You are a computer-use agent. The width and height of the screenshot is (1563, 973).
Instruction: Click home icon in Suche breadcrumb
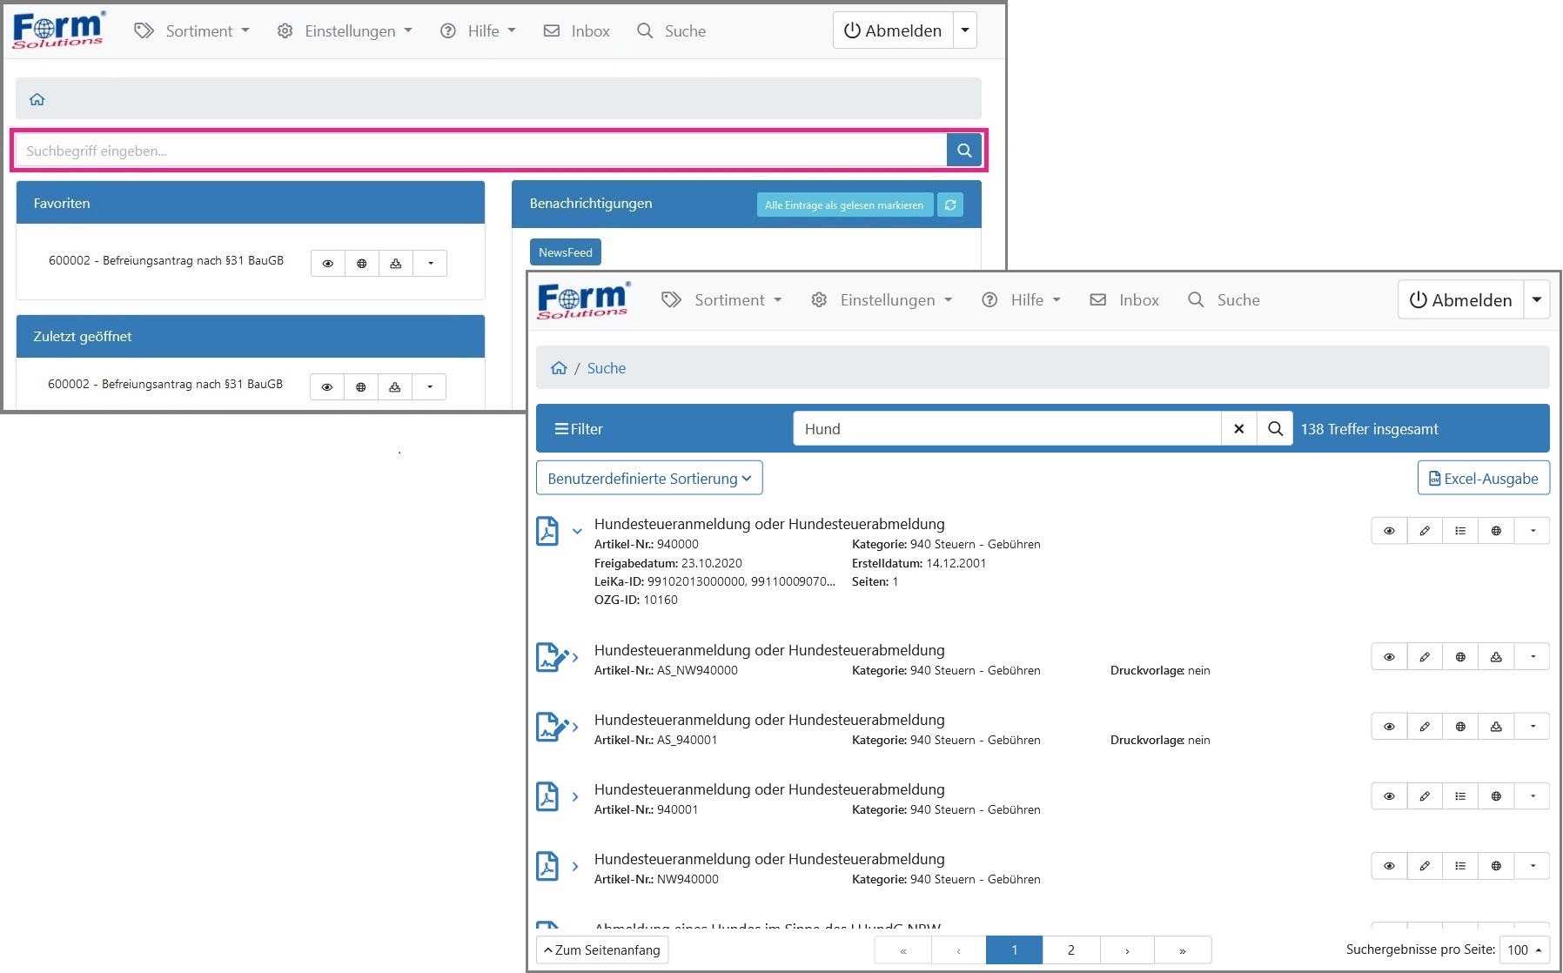click(x=559, y=368)
